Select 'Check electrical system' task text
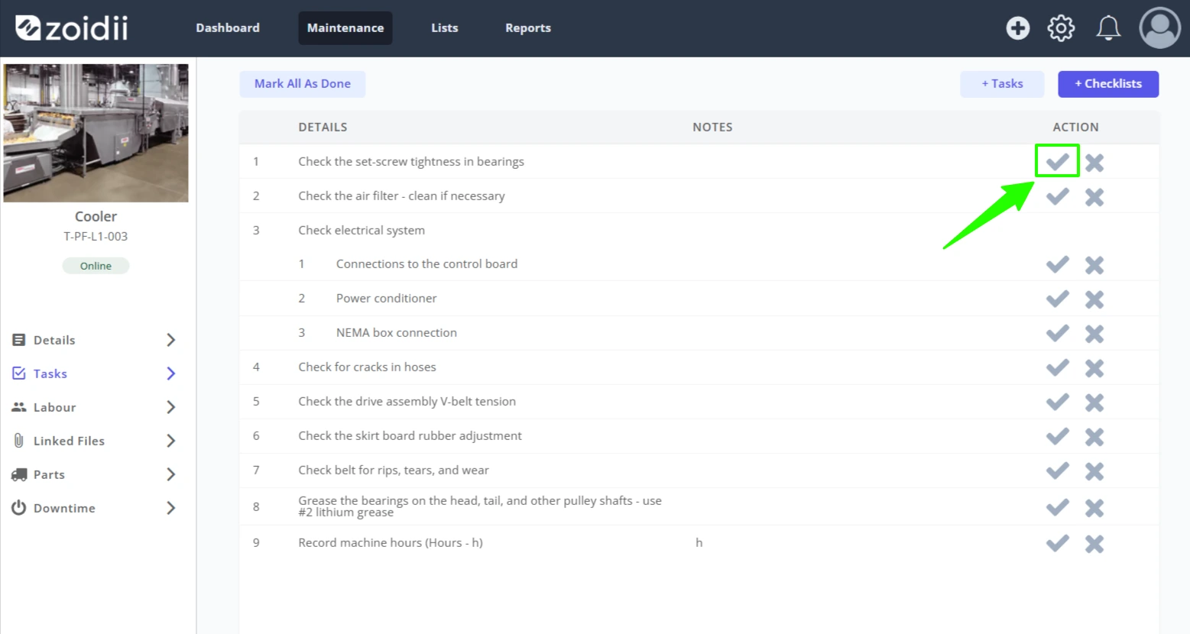Screen dimensions: 1190x634 (362, 230)
